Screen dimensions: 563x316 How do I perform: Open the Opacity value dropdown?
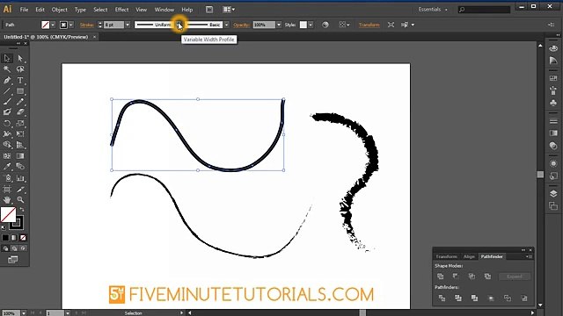pos(279,25)
